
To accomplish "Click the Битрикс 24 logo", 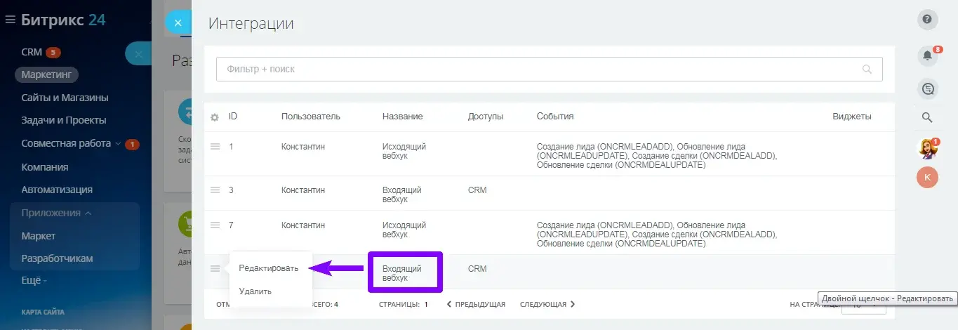I will click(x=63, y=20).
